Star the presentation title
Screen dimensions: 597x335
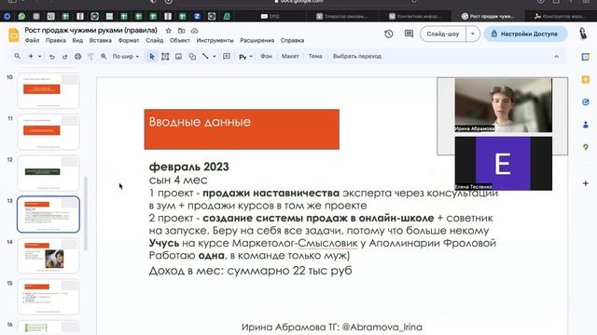pos(168,31)
